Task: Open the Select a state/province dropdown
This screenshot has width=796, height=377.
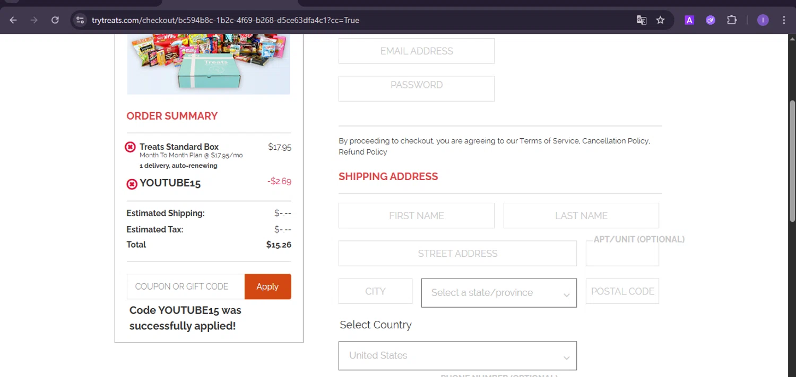Action: [499, 293]
